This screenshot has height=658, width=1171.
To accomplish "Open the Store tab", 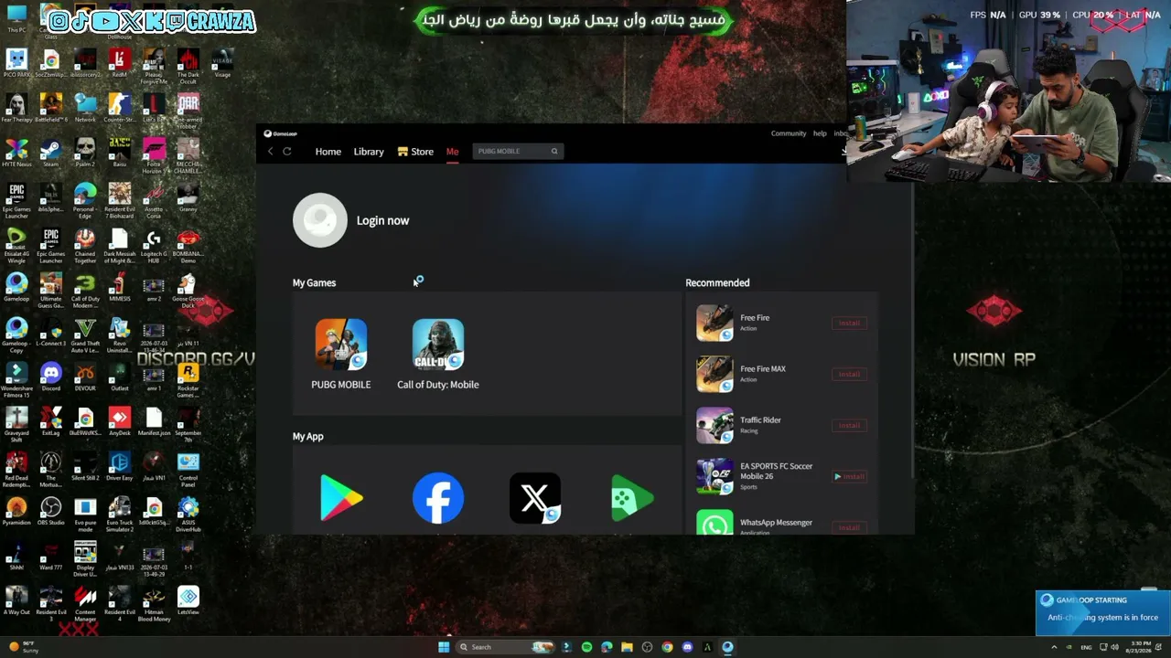I will pyautogui.click(x=416, y=152).
